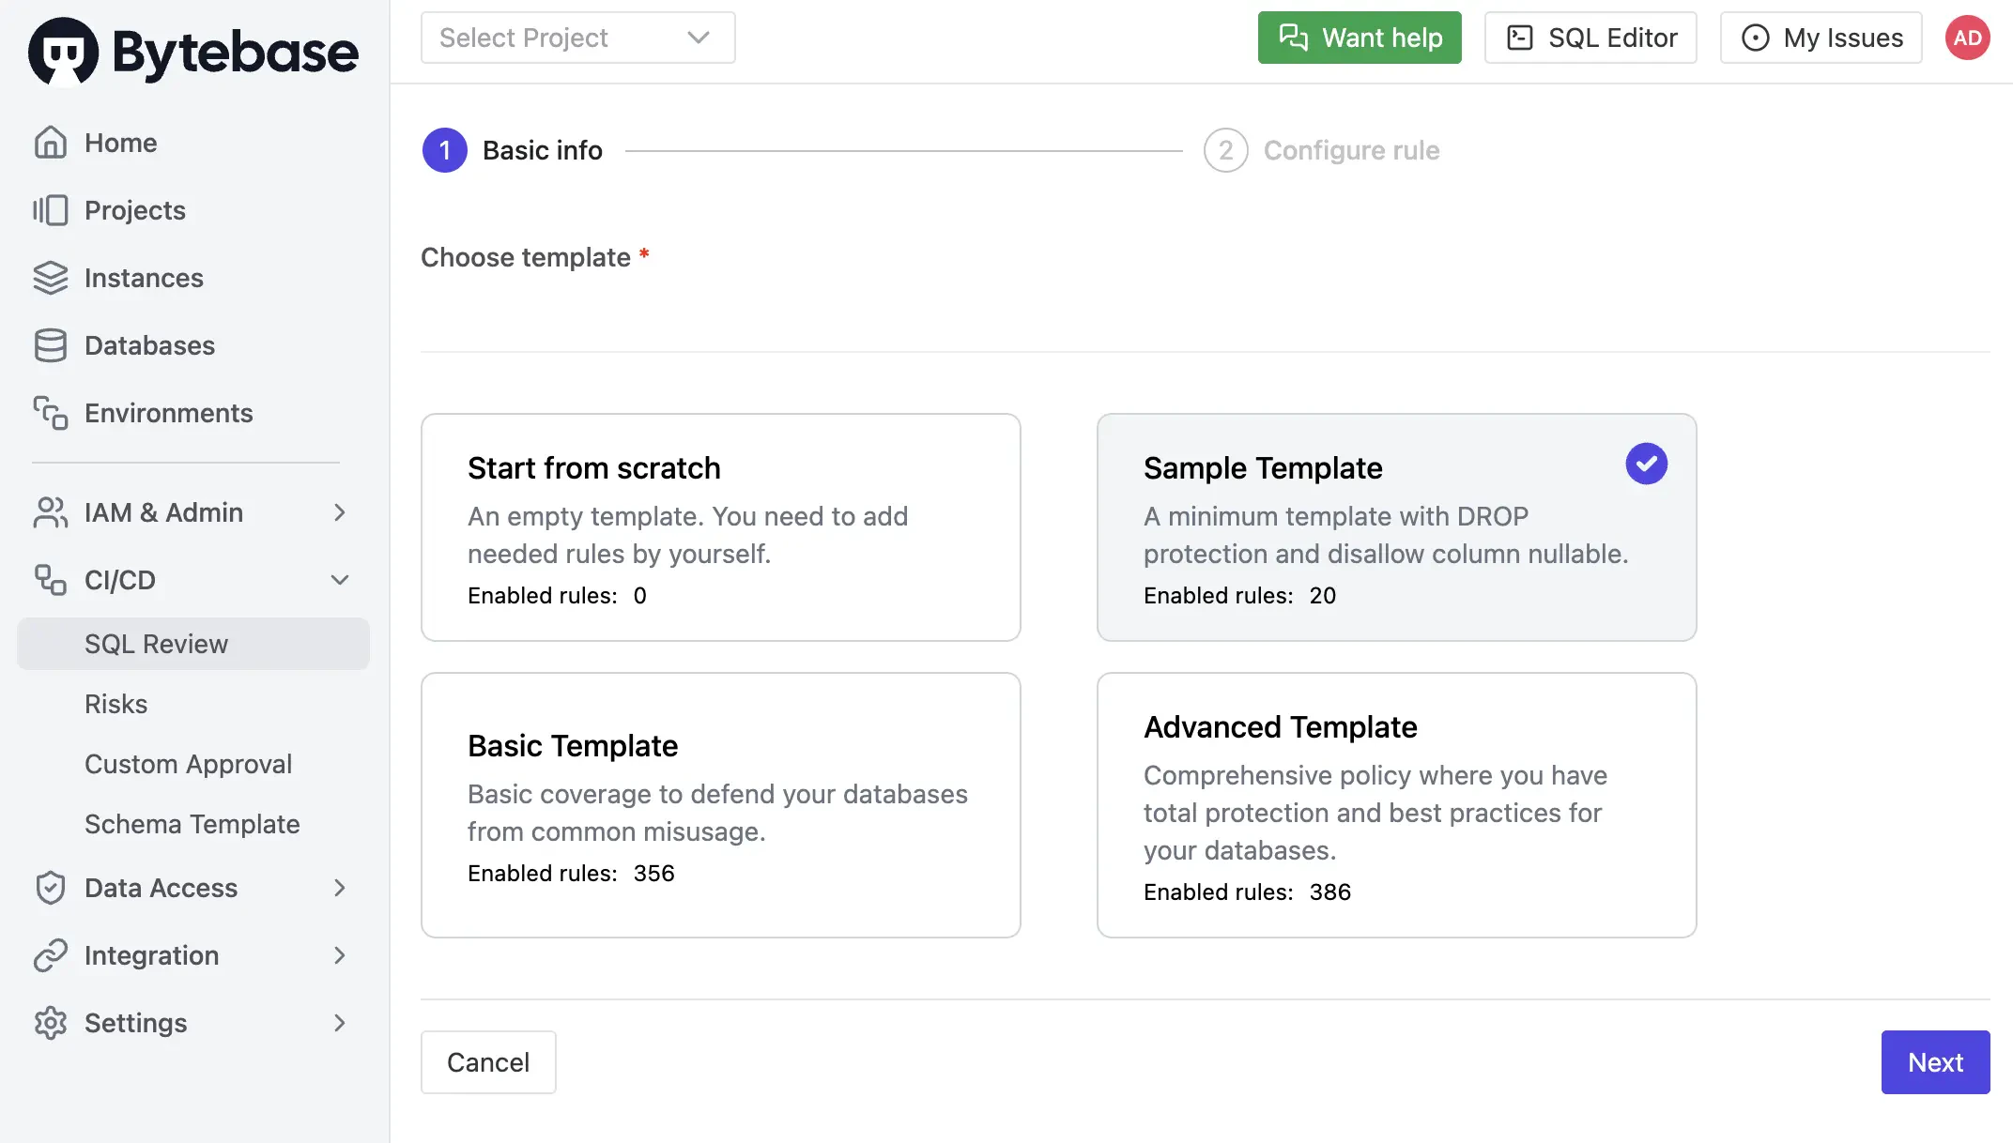Choose the Basic Template card

click(720, 804)
